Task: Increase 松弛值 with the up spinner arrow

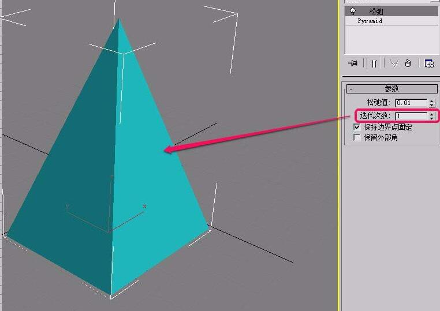Action: click(x=431, y=101)
